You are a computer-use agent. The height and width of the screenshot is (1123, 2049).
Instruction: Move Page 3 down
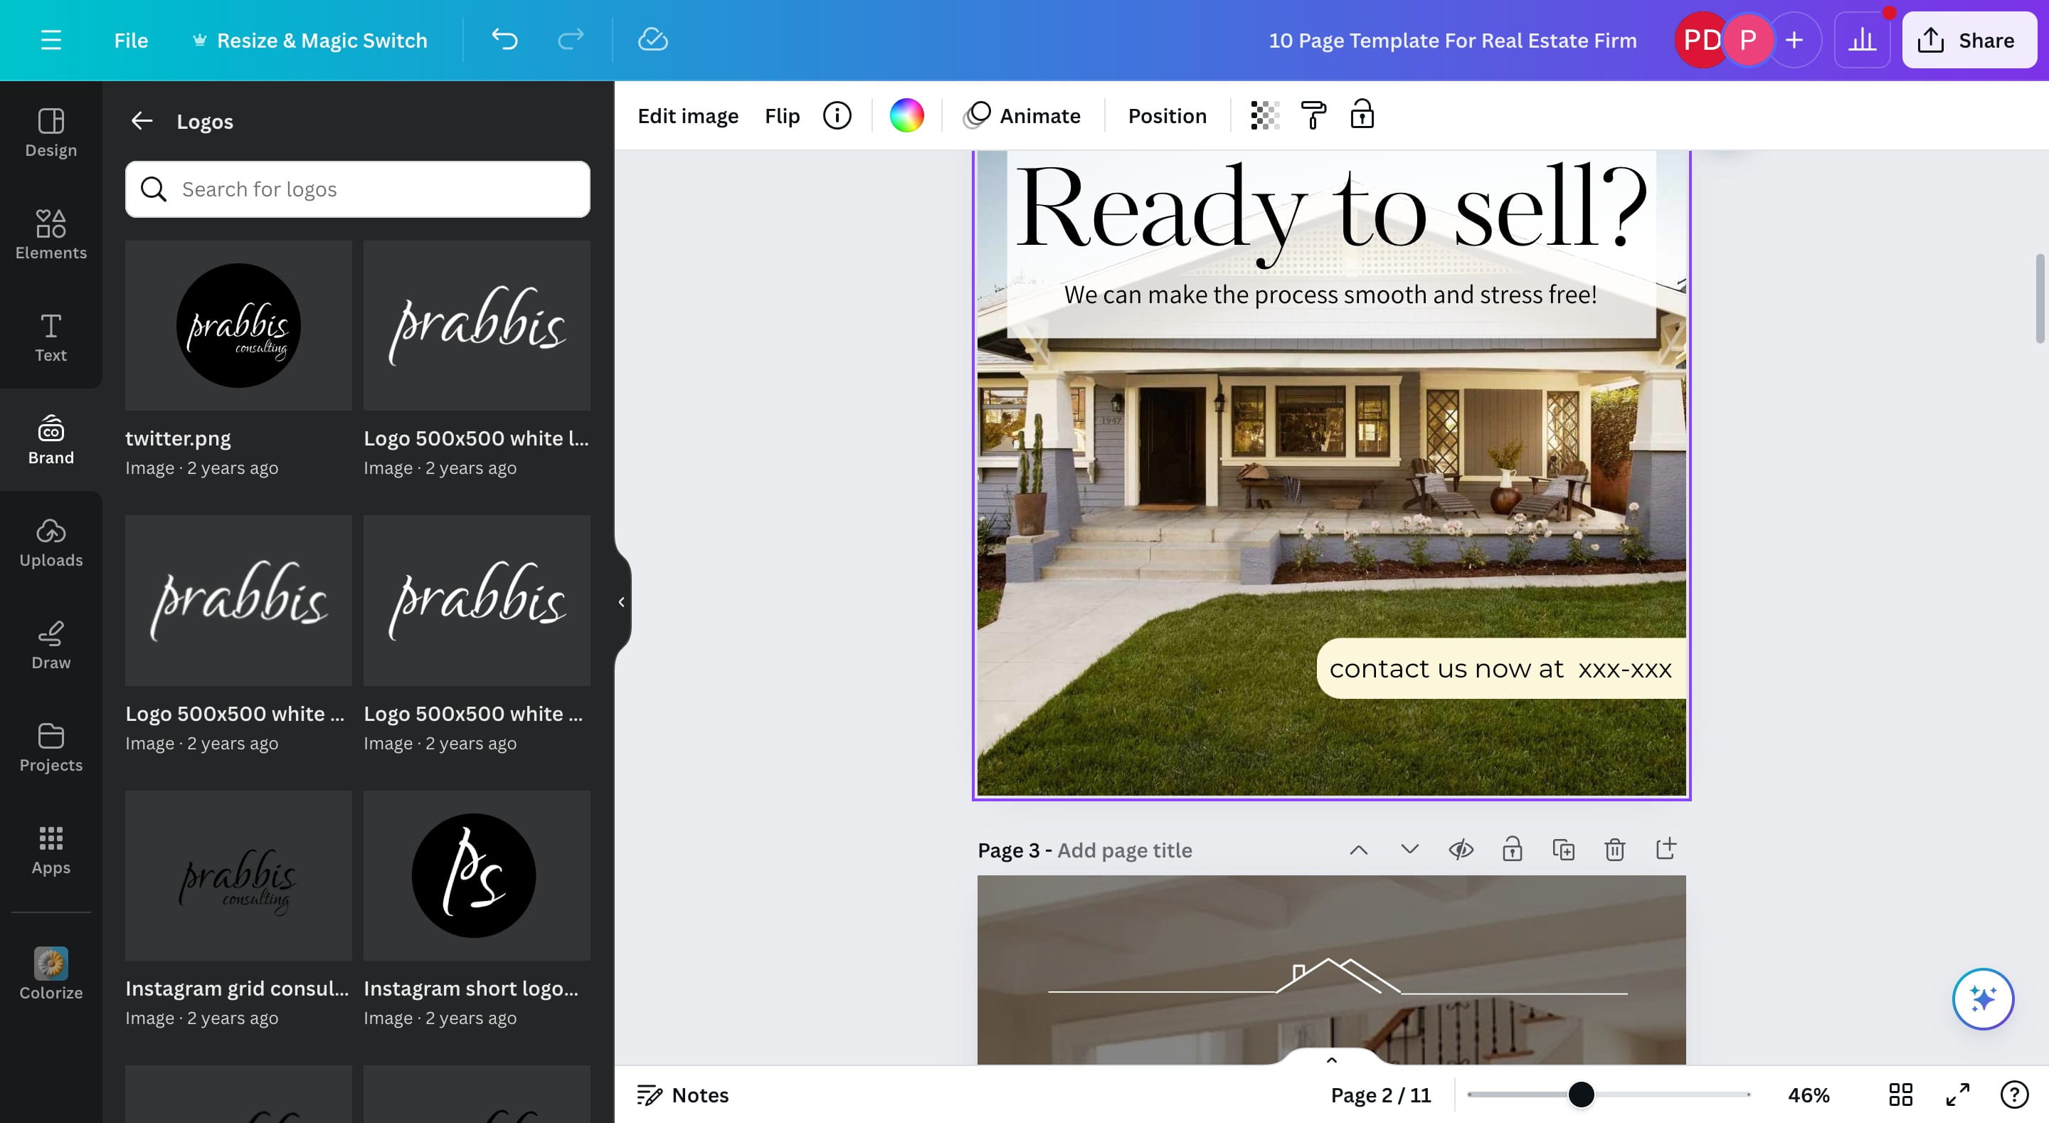pyautogui.click(x=1409, y=849)
